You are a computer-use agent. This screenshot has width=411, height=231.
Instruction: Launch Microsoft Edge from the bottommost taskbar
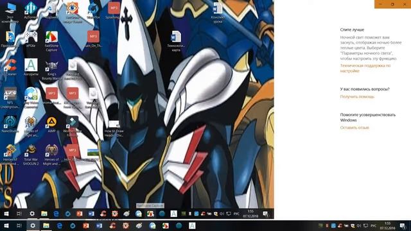tap(60, 225)
